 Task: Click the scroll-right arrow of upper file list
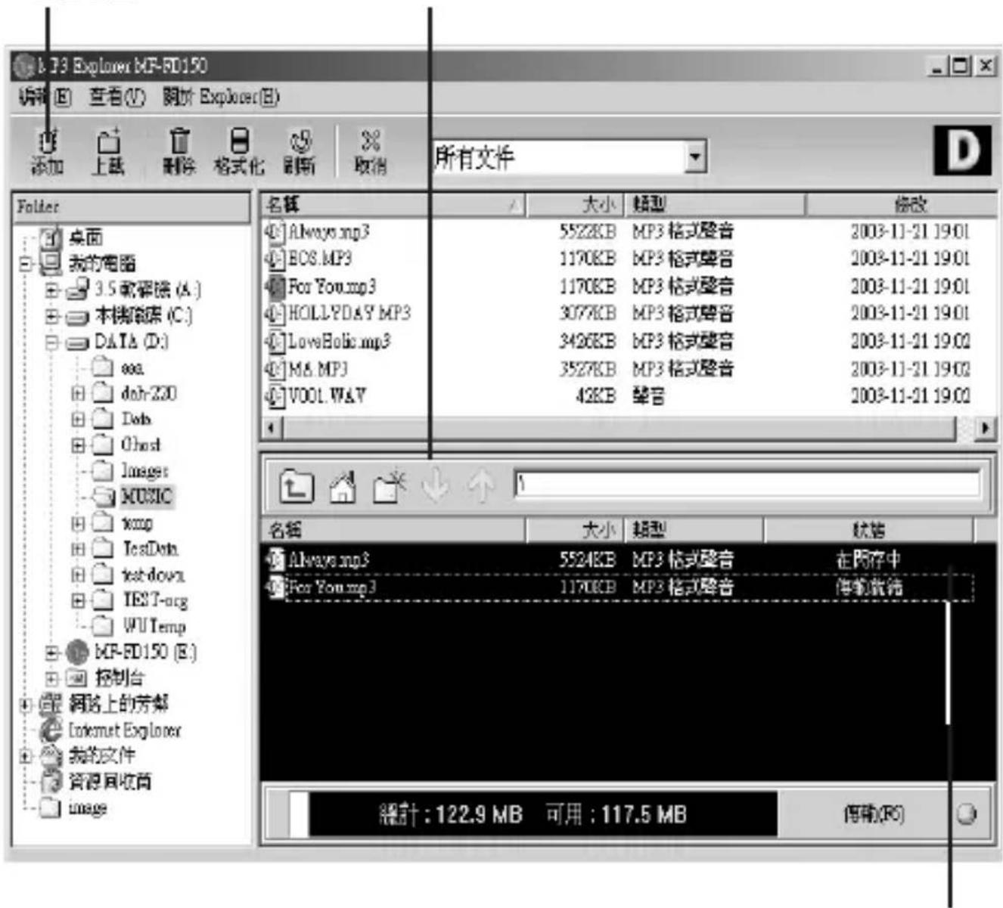click(985, 429)
